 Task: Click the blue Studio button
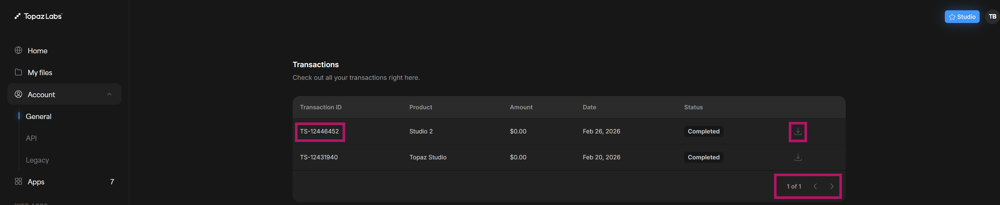[x=962, y=17]
